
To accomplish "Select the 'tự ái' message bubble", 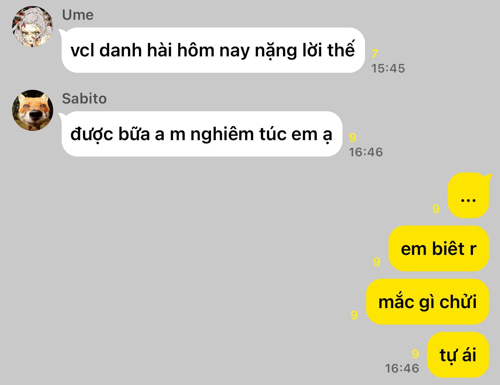I will click(x=458, y=355).
